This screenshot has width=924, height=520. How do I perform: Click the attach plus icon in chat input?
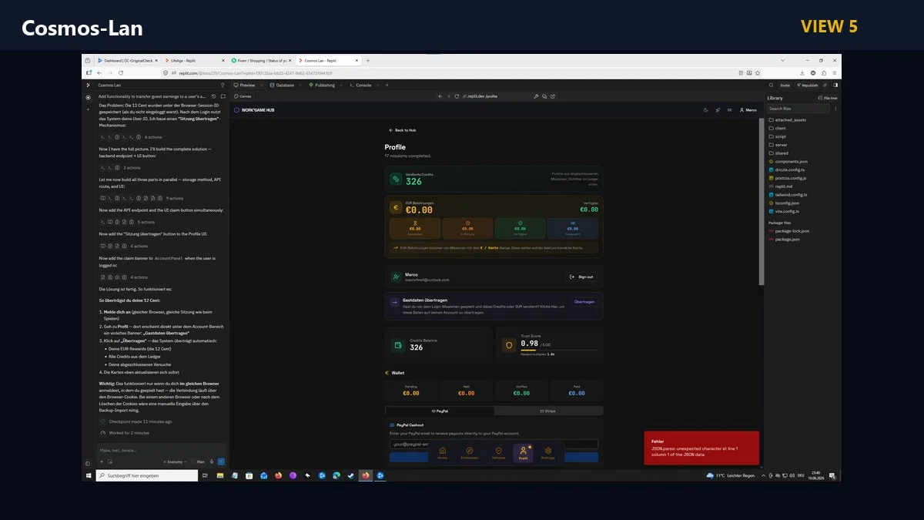[x=102, y=461]
